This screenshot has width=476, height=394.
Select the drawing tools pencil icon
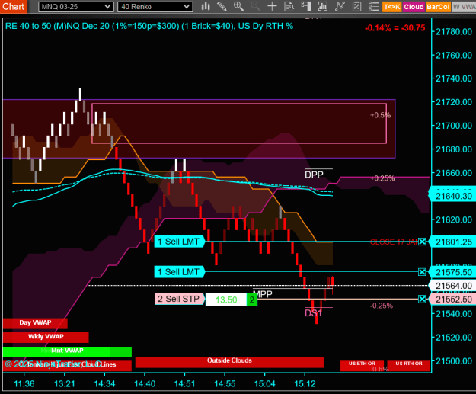tap(222, 6)
